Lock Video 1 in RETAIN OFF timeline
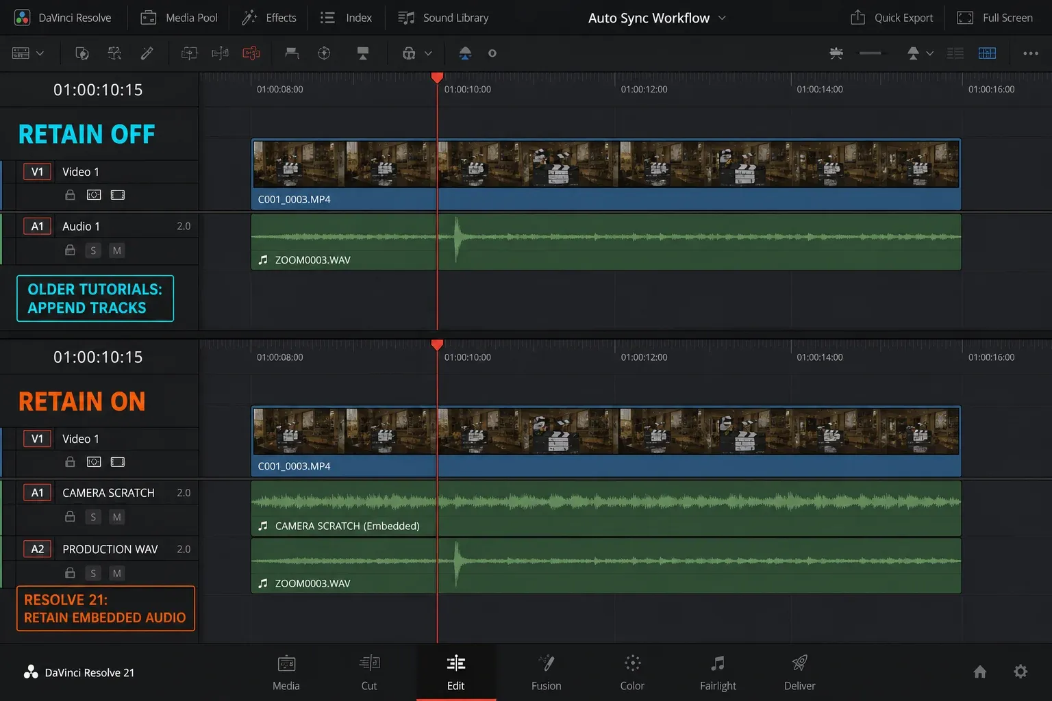1052x701 pixels. (x=70, y=195)
